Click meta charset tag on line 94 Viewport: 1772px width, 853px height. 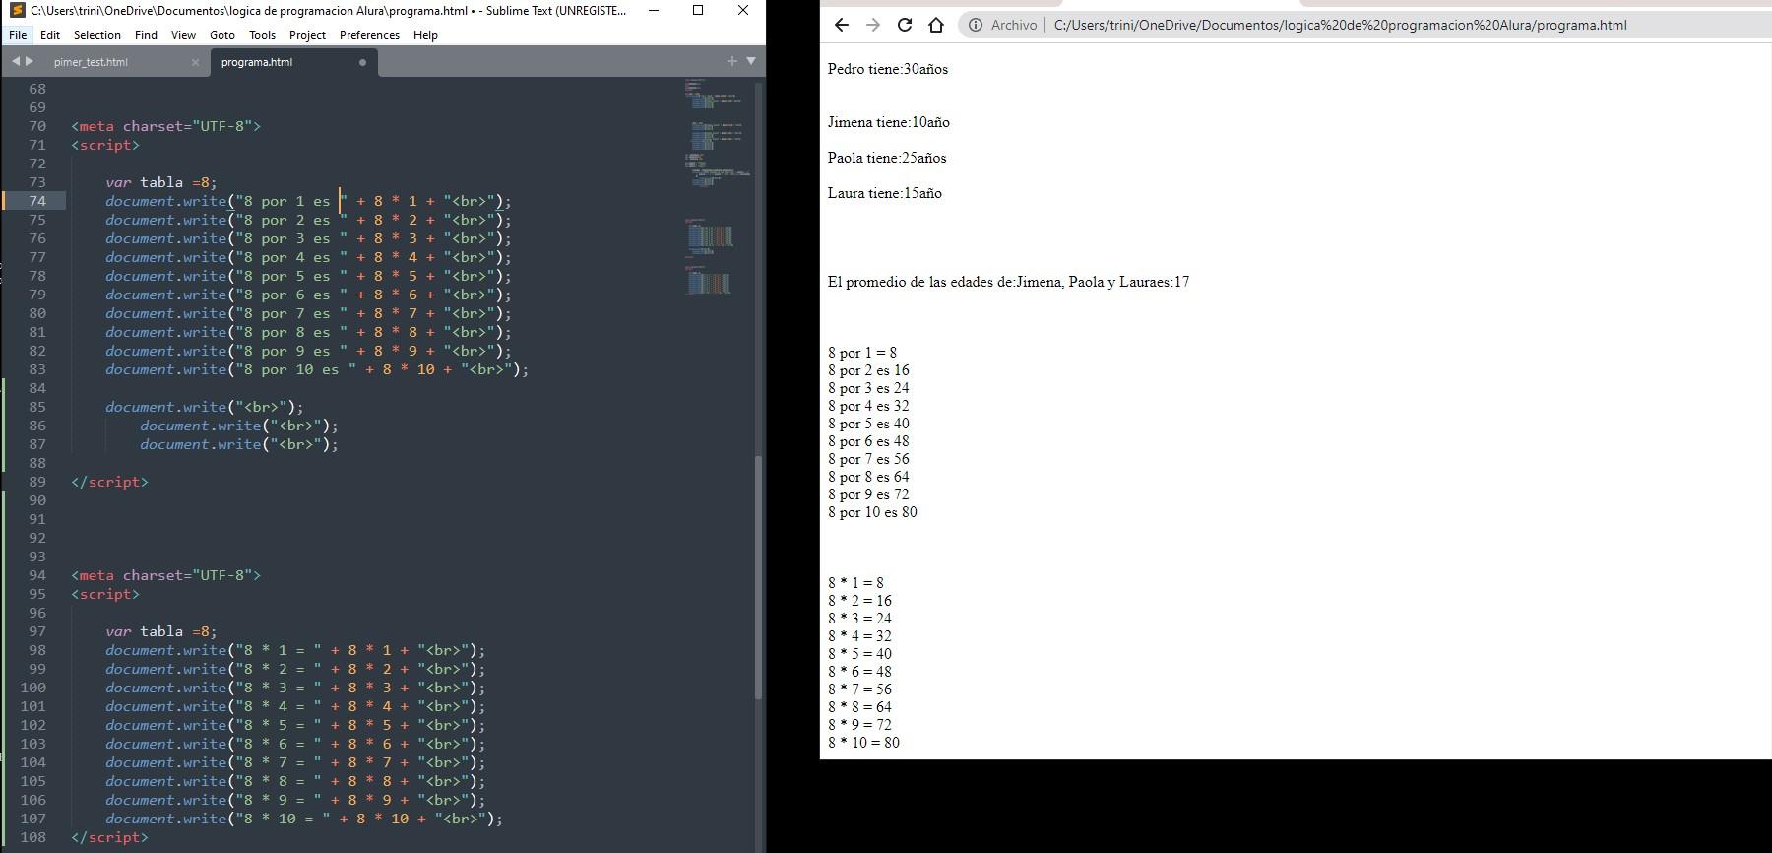coord(165,575)
